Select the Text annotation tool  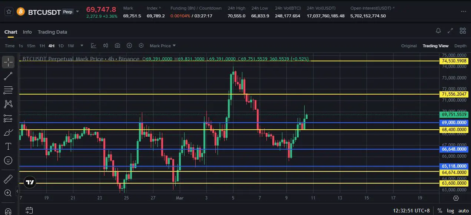(8, 146)
